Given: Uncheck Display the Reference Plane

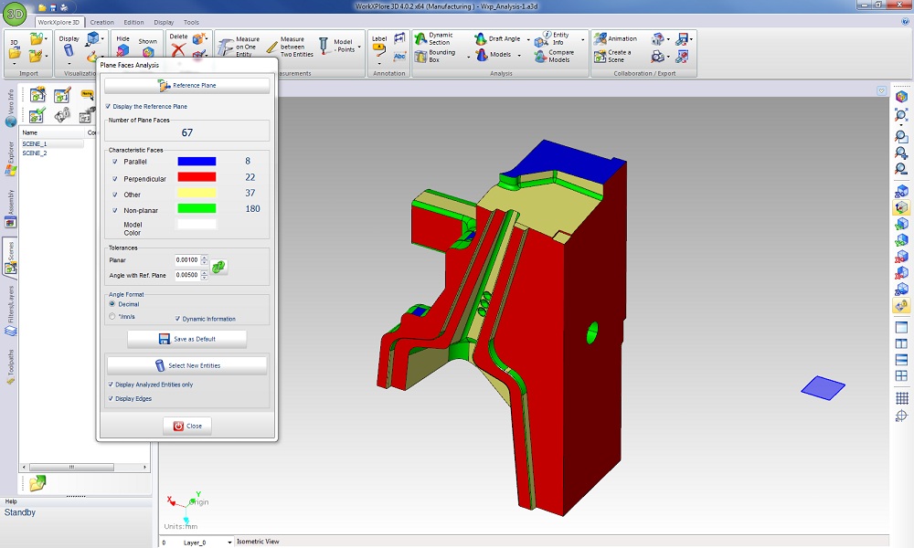Looking at the screenshot, I should pyautogui.click(x=109, y=107).
